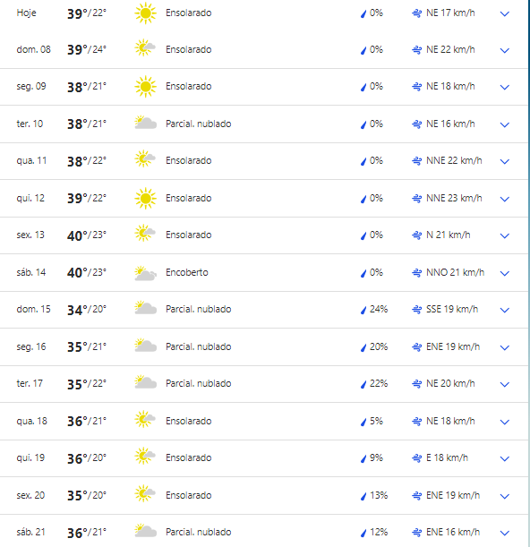
Task: Click the raindrop icon for dom. 15
Action: tap(363, 310)
